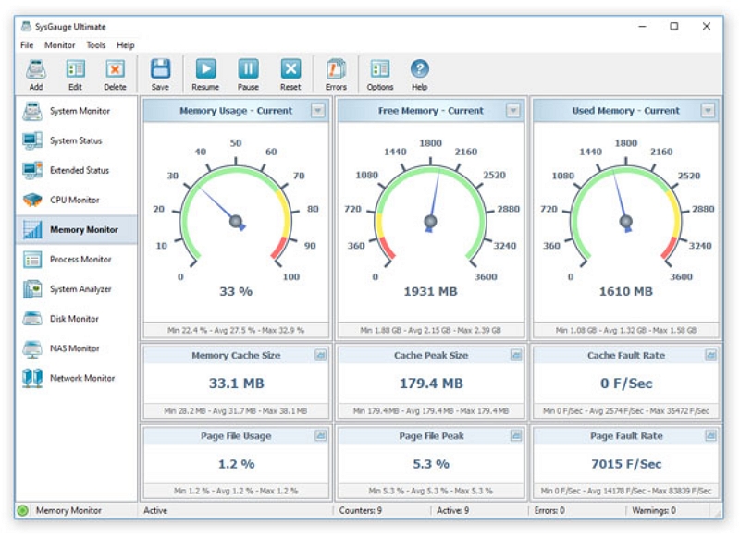Click the Min 28.2 MB stats line

pos(236,410)
